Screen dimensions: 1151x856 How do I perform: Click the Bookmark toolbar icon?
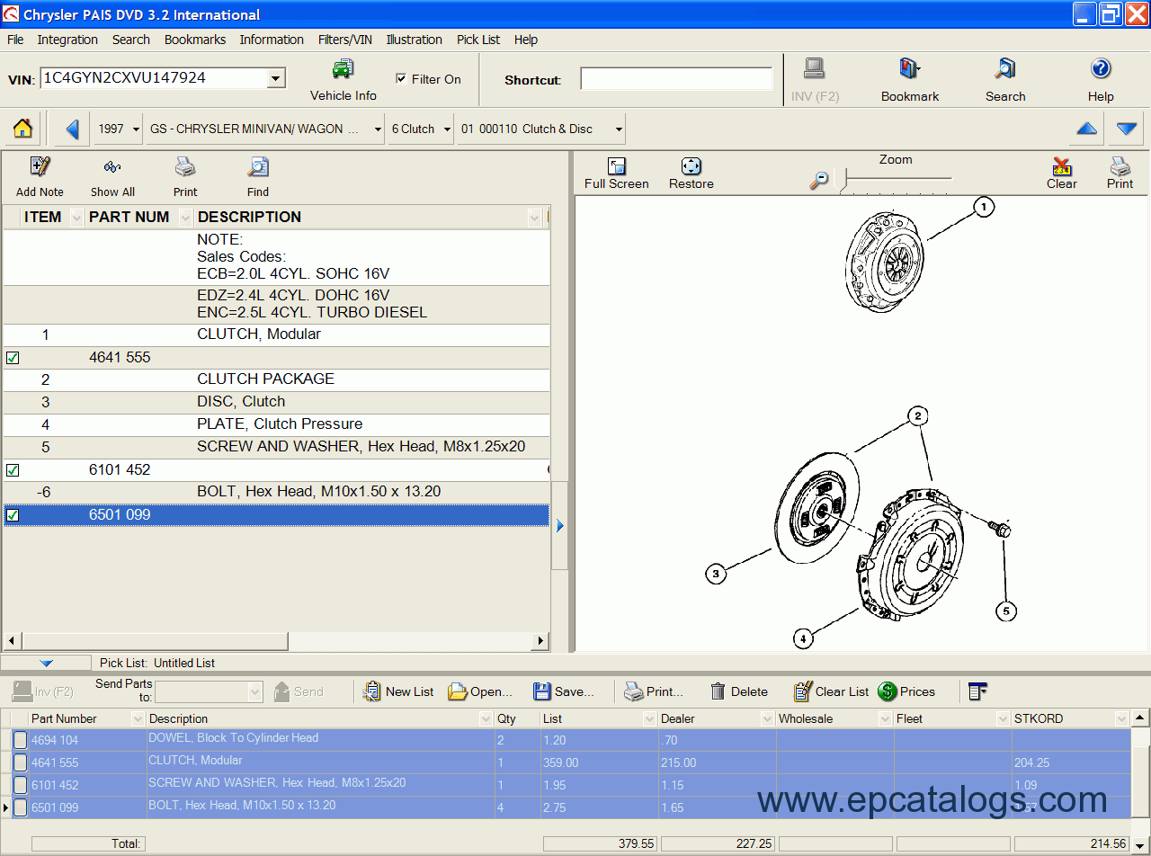(910, 80)
